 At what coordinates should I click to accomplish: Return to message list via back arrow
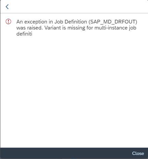(x=7, y=7)
